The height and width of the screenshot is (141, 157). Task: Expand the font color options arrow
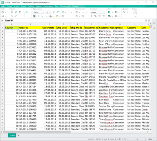click(x=53, y=16)
